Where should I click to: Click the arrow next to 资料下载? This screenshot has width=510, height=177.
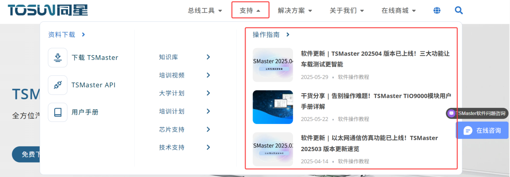(x=83, y=35)
